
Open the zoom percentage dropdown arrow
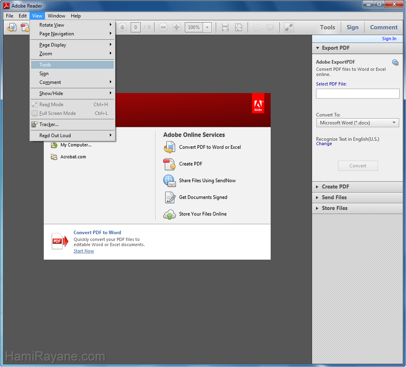(207, 27)
